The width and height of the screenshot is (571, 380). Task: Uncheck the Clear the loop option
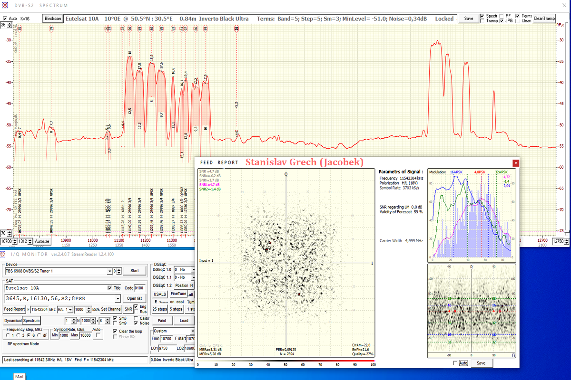coord(115,331)
